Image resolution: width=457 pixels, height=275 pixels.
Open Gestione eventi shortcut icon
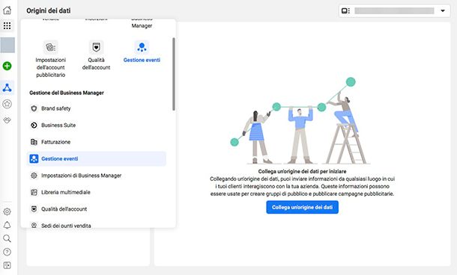tap(142, 47)
